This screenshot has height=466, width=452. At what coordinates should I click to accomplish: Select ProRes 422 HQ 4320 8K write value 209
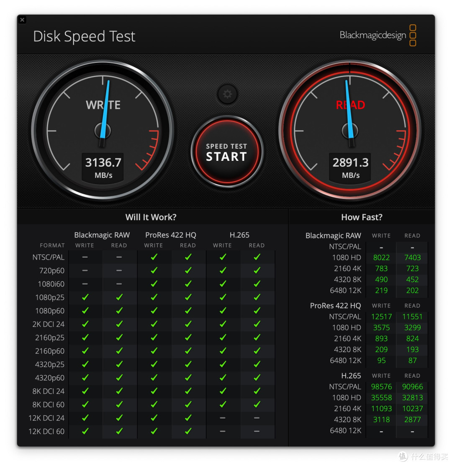pos(381,350)
